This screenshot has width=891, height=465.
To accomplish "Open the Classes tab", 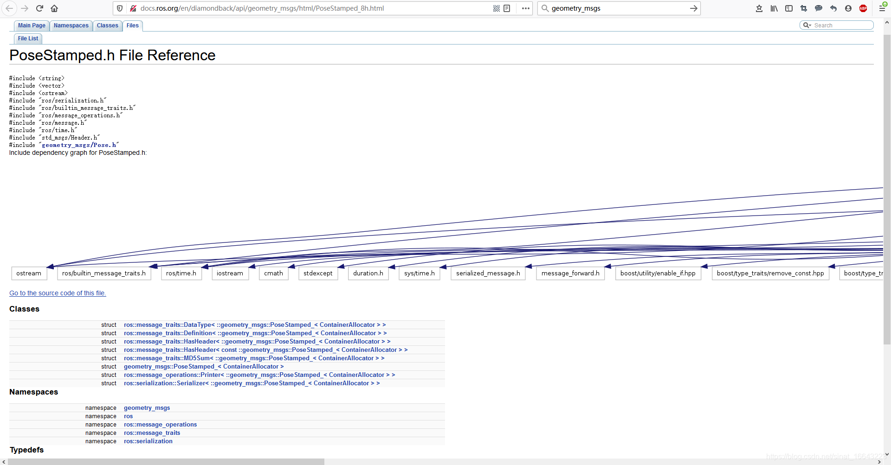I will pyautogui.click(x=108, y=25).
